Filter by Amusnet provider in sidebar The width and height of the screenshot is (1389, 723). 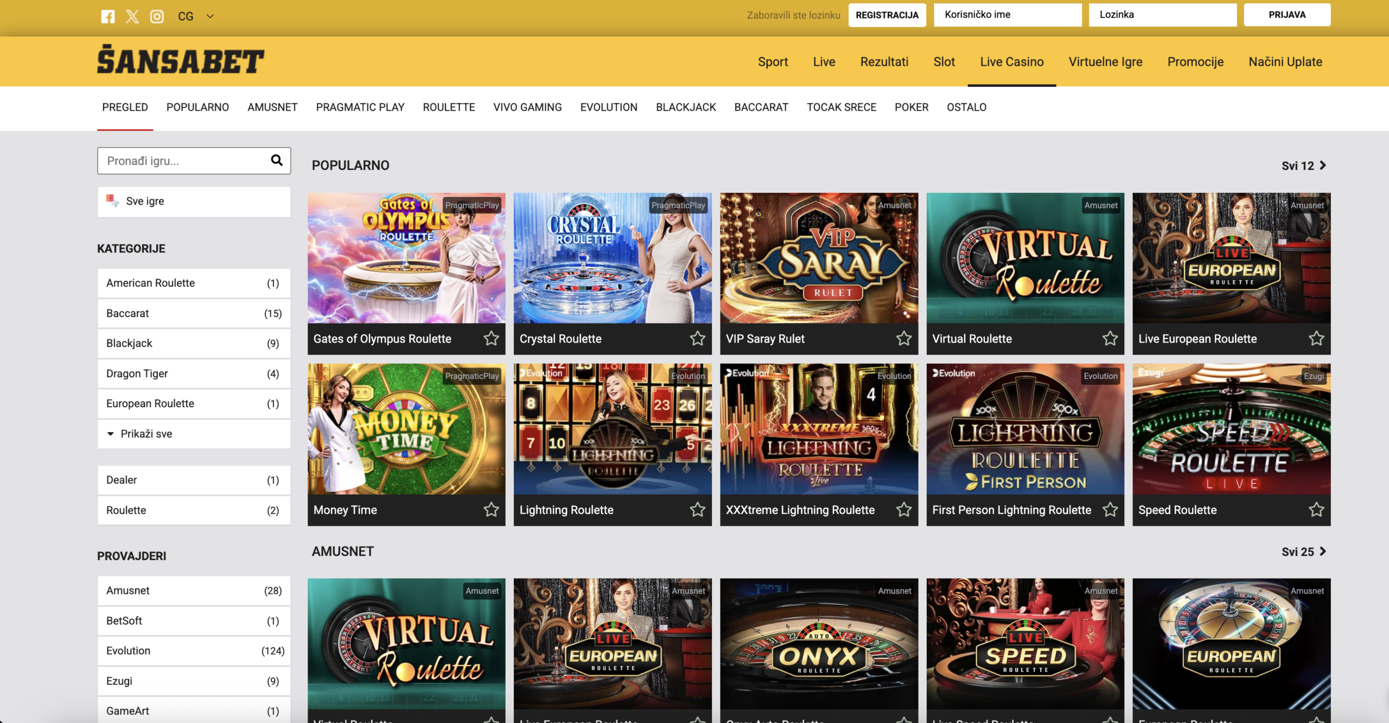(194, 591)
